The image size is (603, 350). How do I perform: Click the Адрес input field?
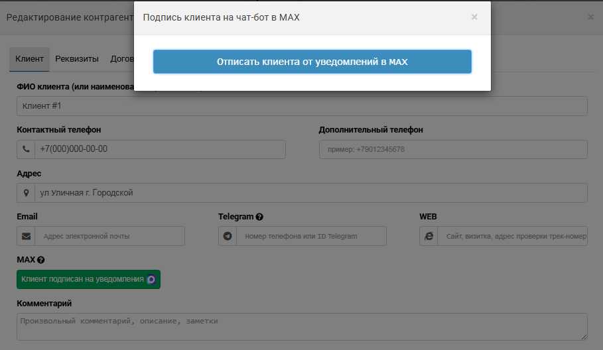(x=310, y=193)
